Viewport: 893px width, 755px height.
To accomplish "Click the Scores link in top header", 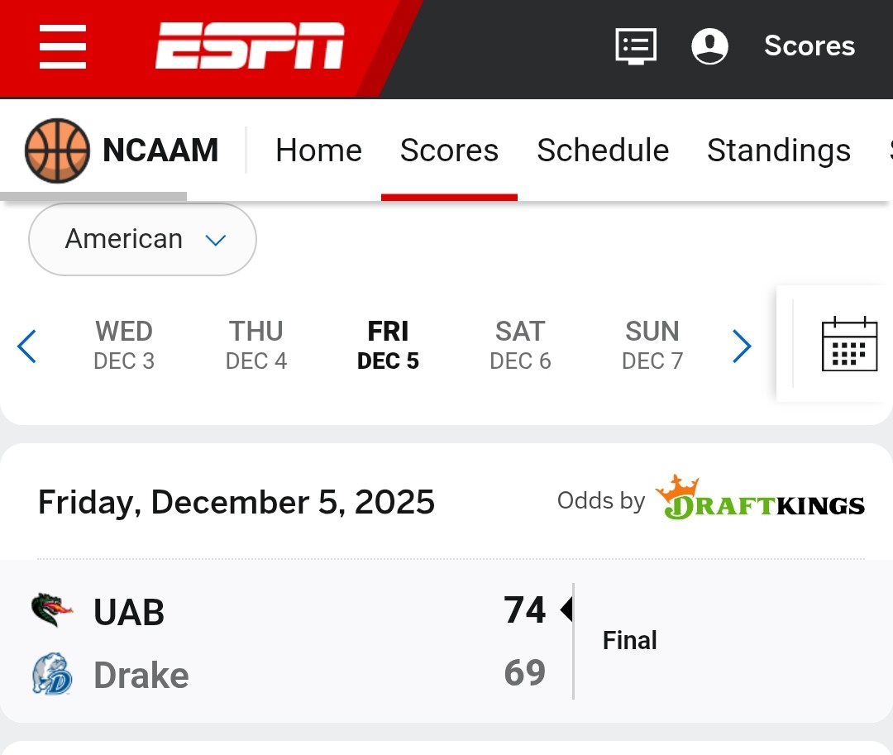I will click(809, 45).
